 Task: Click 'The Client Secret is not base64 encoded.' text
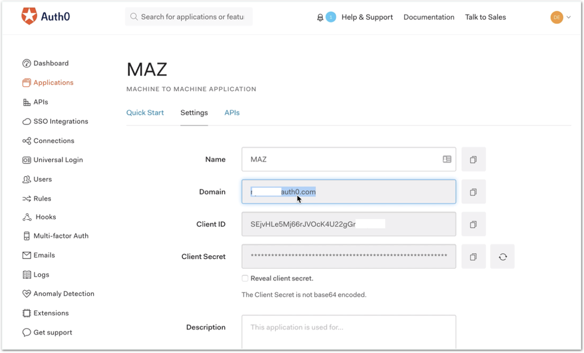point(304,295)
